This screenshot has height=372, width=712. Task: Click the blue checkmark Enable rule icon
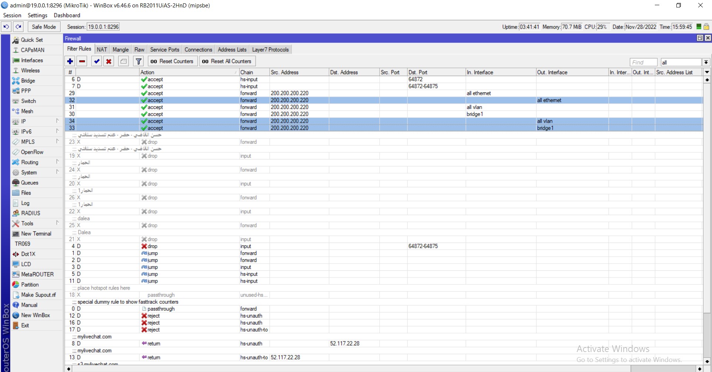click(97, 61)
